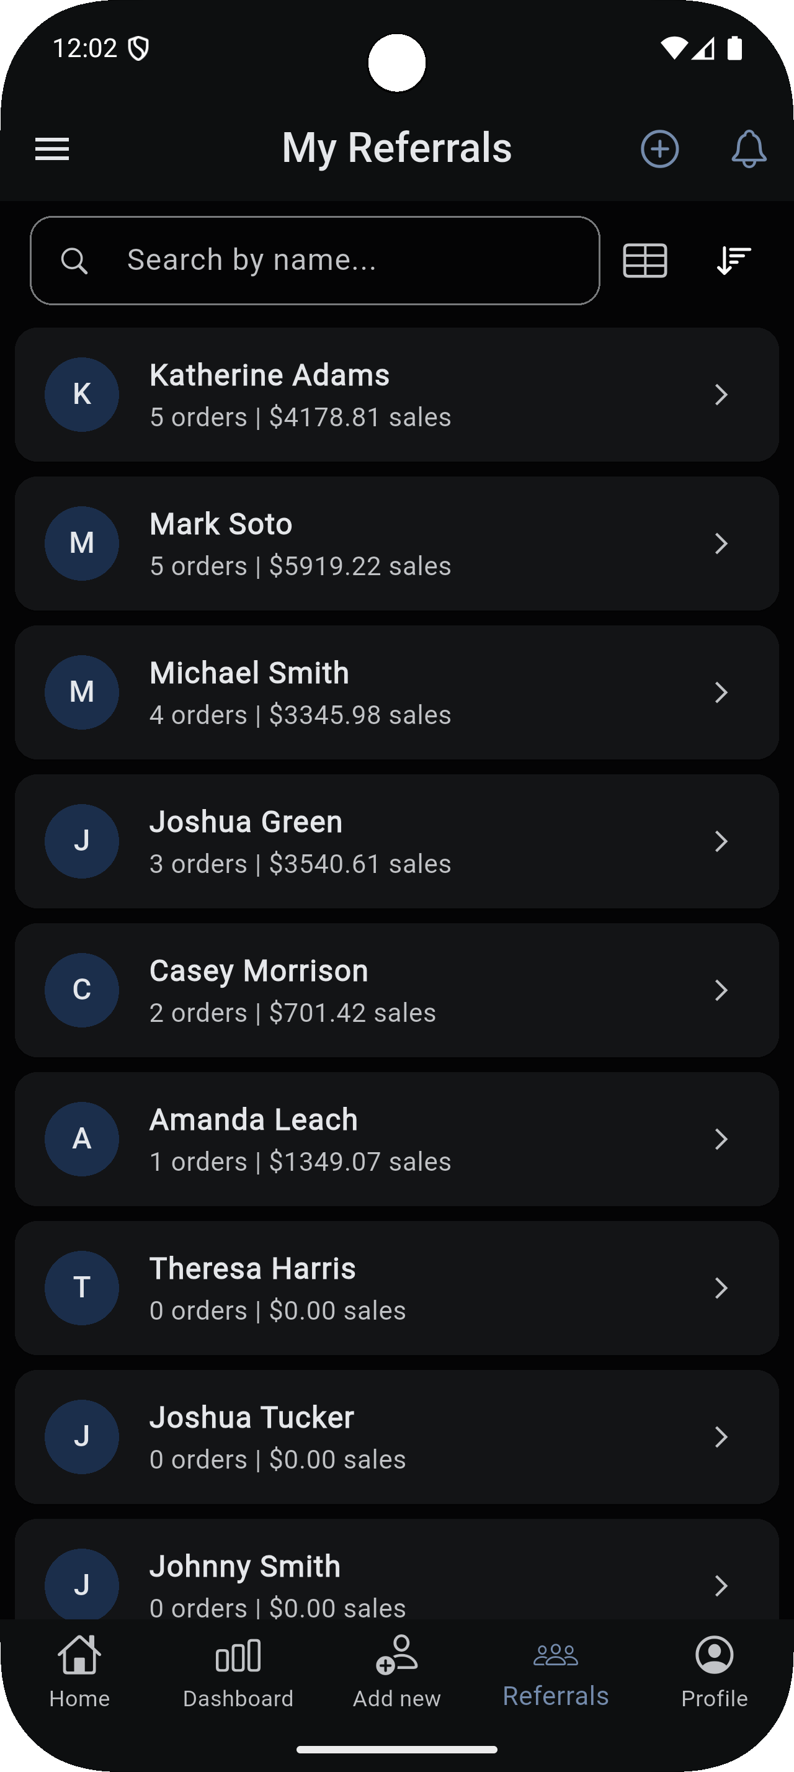Image resolution: width=794 pixels, height=1772 pixels.
Task: Tap Amanda Leach avatar circle
Action: click(82, 1139)
